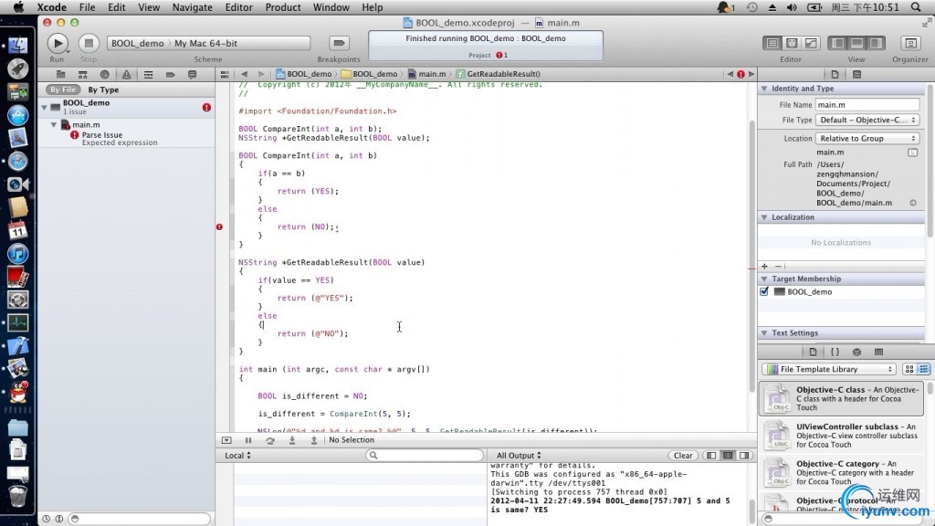Toggle the Breakpoints button
The height and width of the screenshot is (526, 935).
point(339,43)
